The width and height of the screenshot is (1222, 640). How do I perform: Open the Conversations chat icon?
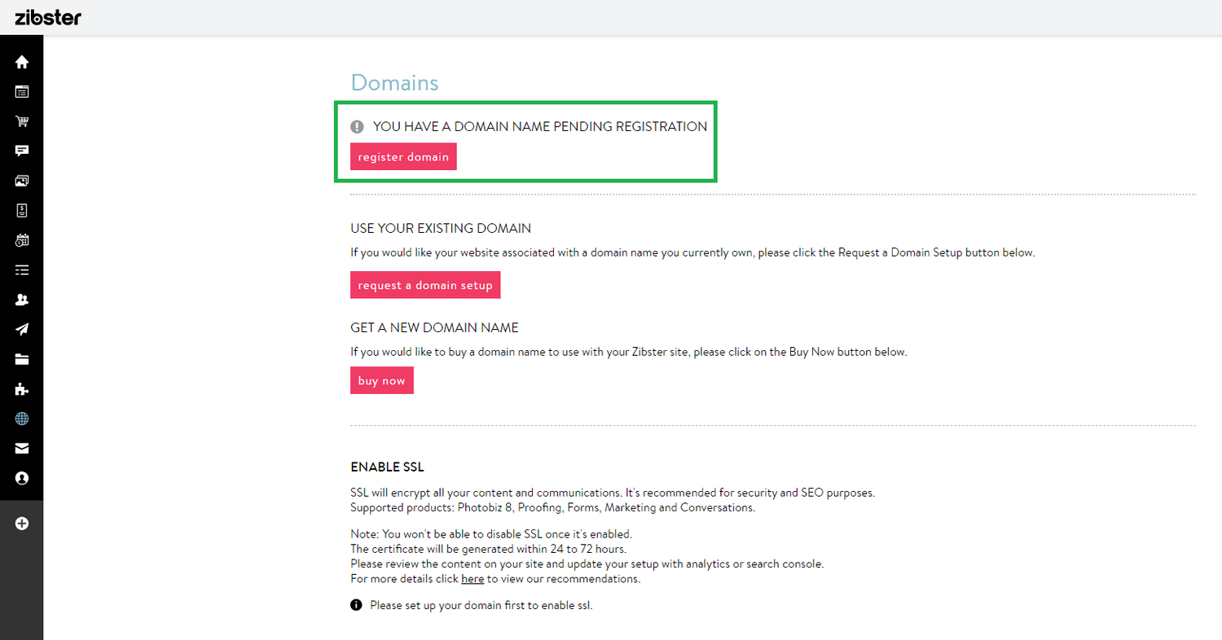(21, 151)
